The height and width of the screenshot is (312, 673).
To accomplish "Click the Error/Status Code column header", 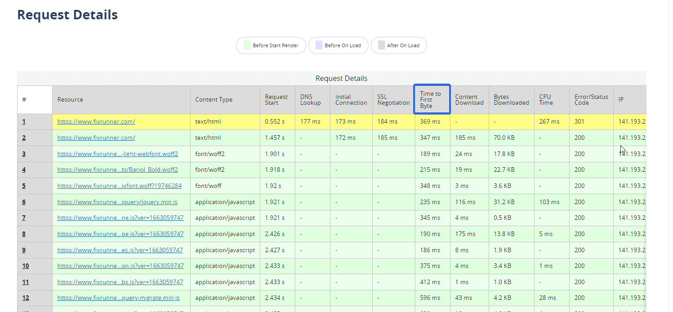I will 592,99.
